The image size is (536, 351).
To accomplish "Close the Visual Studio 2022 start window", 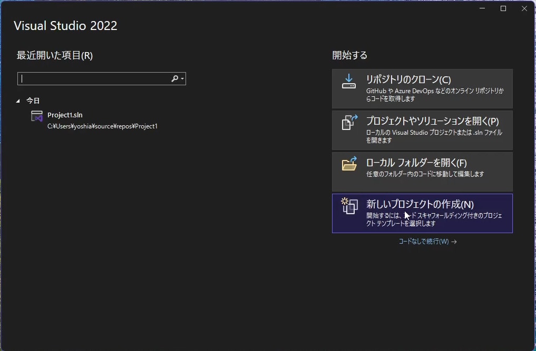I will tap(524, 8).
